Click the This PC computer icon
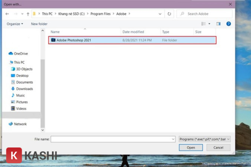Screen dimensions: 251x167 pyautogui.click(x=11, y=62)
